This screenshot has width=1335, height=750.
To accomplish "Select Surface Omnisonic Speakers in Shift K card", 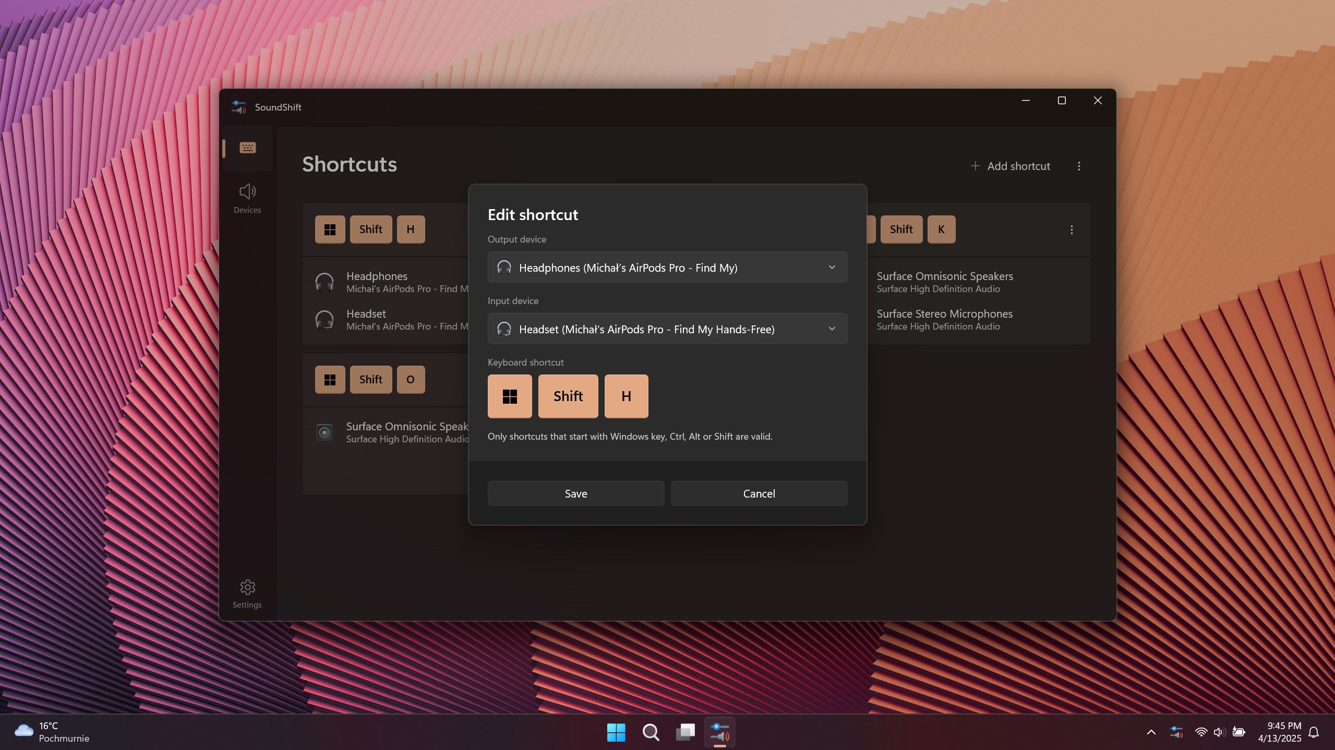I will [945, 276].
